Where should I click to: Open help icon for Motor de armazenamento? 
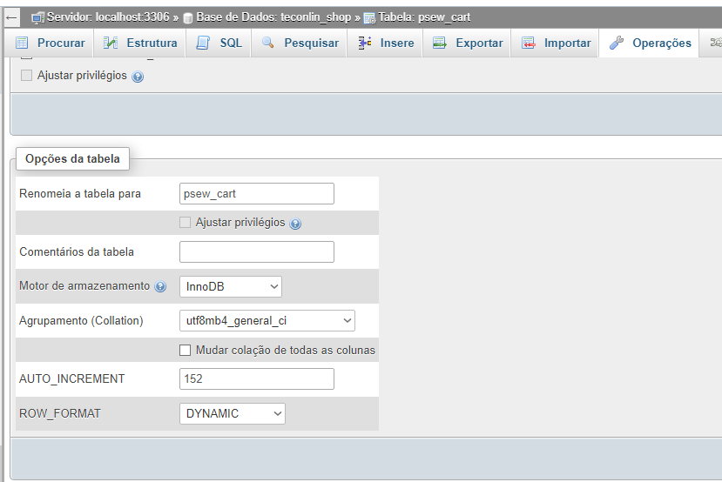[160, 287]
